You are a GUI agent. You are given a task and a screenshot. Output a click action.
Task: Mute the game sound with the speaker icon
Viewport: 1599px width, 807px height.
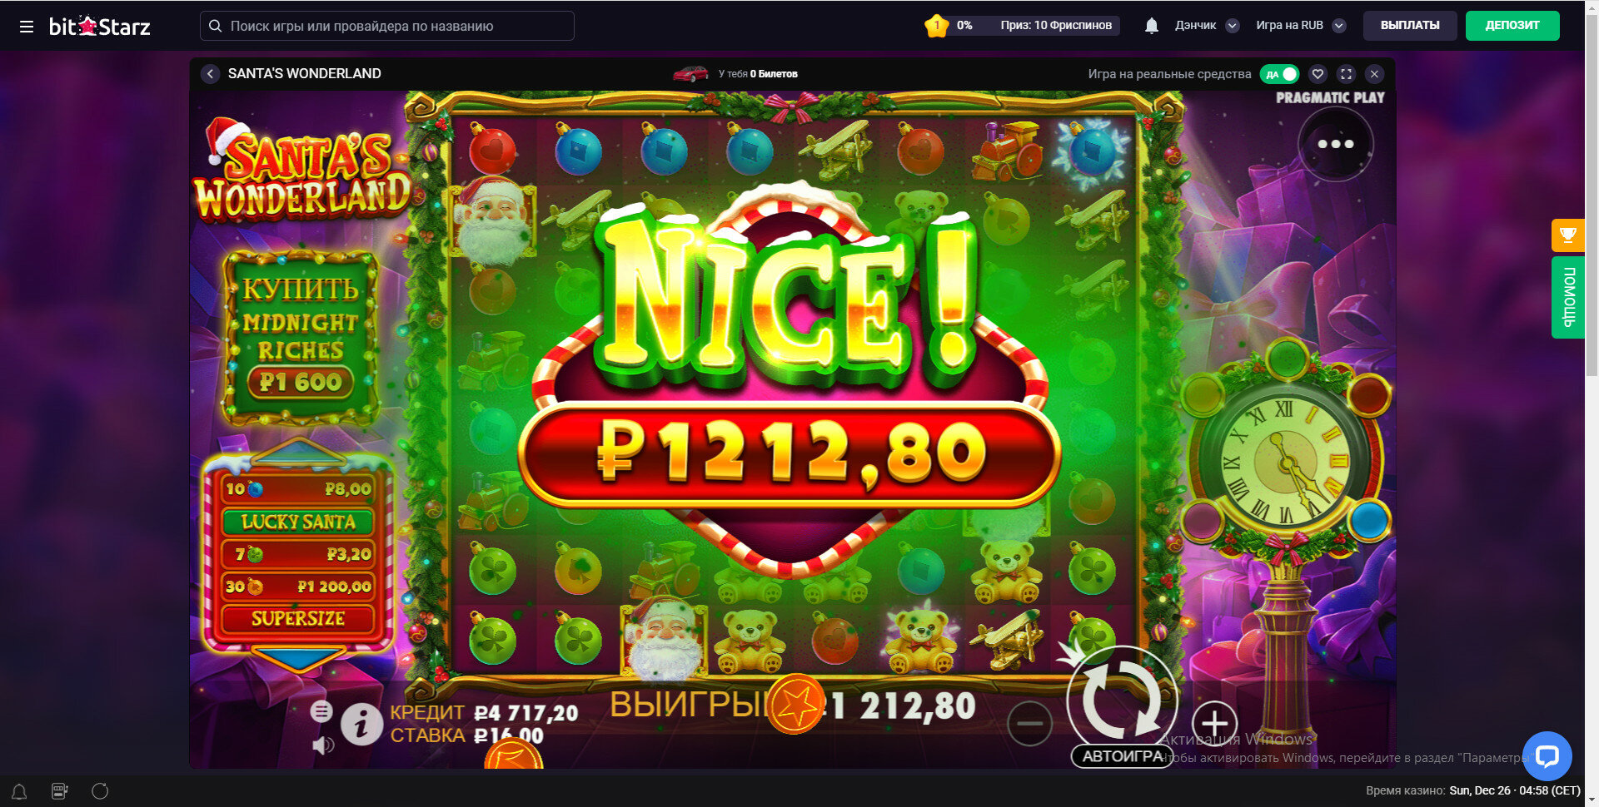click(x=323, y=745)
